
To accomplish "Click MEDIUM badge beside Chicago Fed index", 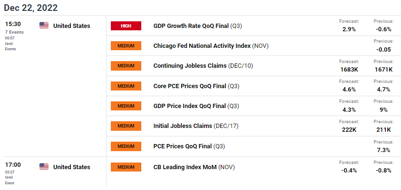I will [126, 46].
